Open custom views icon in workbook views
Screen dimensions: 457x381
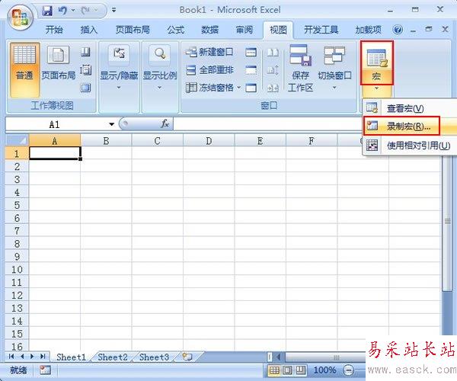click(85, 70)
